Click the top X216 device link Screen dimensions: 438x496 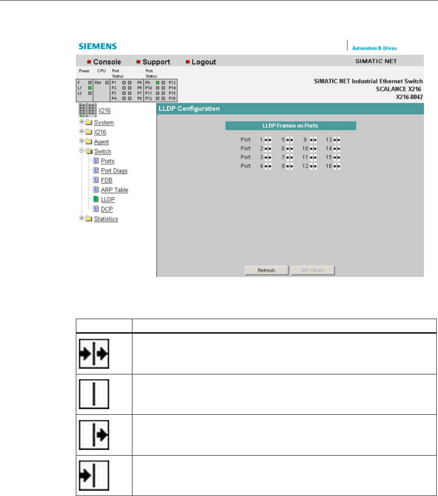click(x=104, y=111)
